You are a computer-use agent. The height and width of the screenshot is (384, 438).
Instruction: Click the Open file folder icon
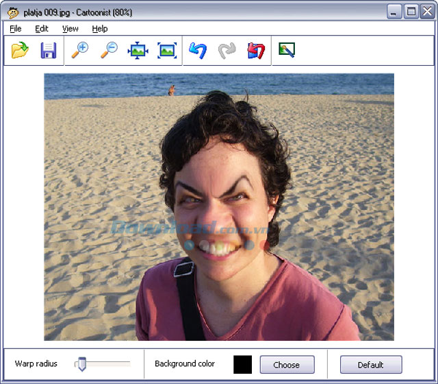click(20, 50)
